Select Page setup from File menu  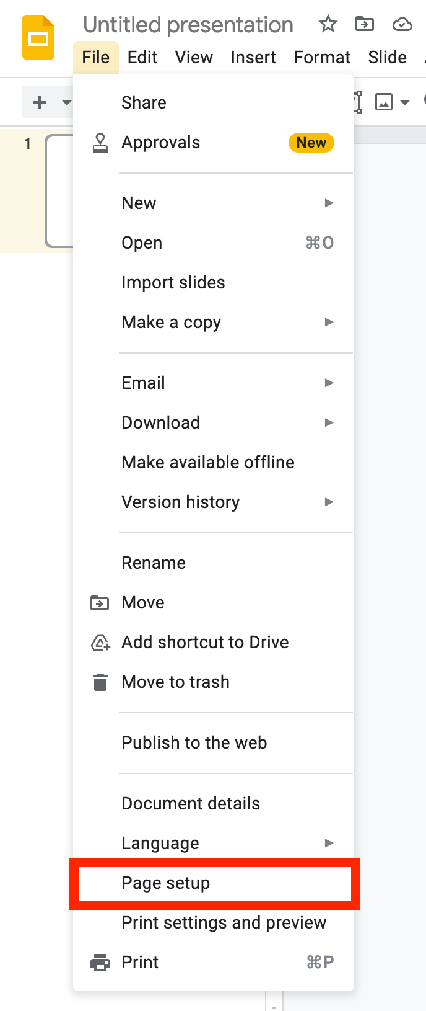click(165, 883)
